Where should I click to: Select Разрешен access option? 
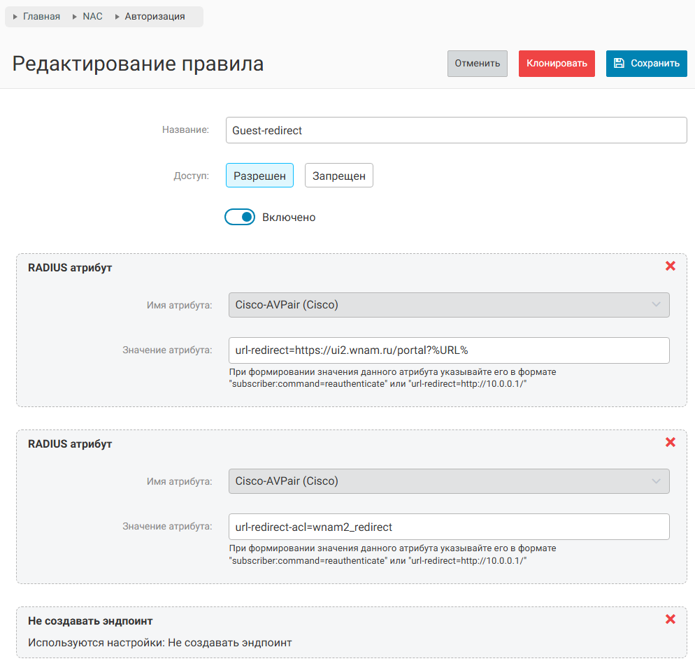tap(259, 176)
